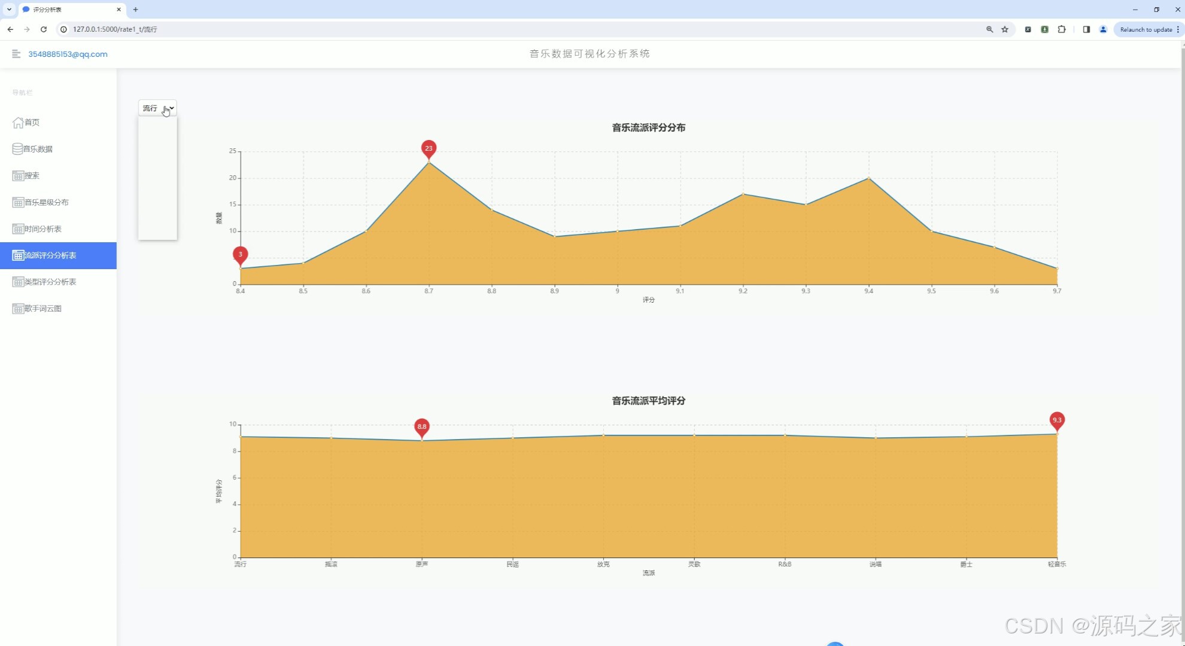
Task: Open browser extensions puzzle icon
Action: pyautogui.click(x=1062, y=29)
